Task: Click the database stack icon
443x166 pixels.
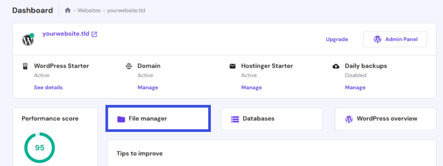Action: (x=235, y=119)
